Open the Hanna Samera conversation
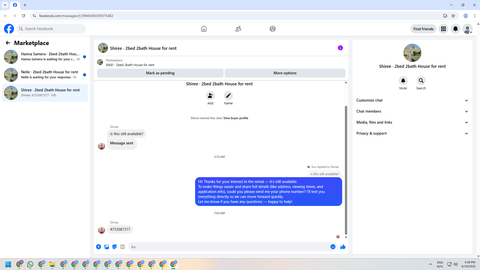 pos(45,57)
